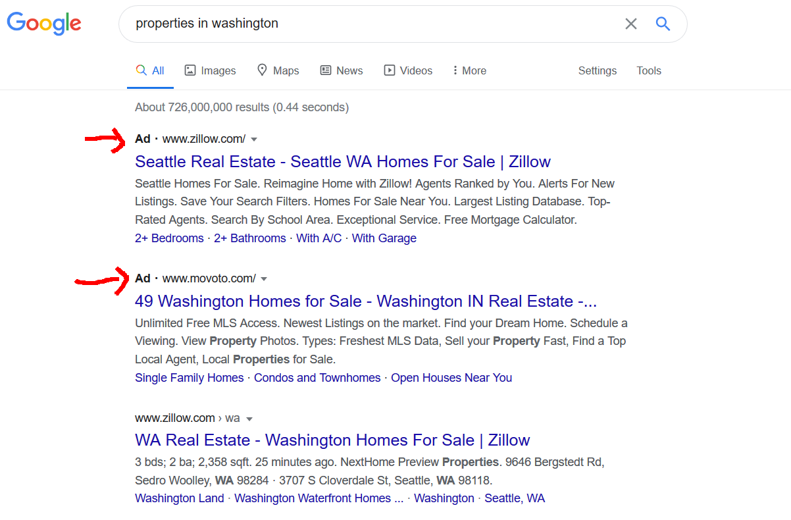Expand dropdown arrow next to www.zillow.com/ ad

255,140
